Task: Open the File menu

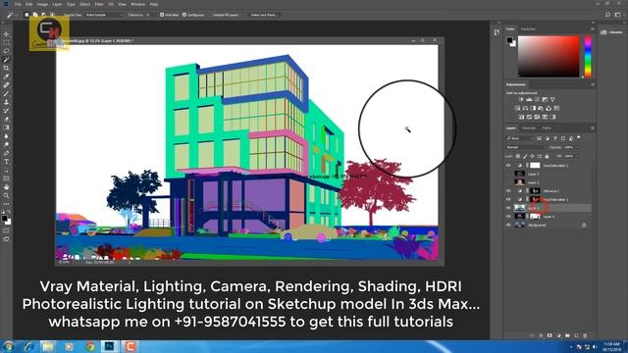Action: pos(18,4)
